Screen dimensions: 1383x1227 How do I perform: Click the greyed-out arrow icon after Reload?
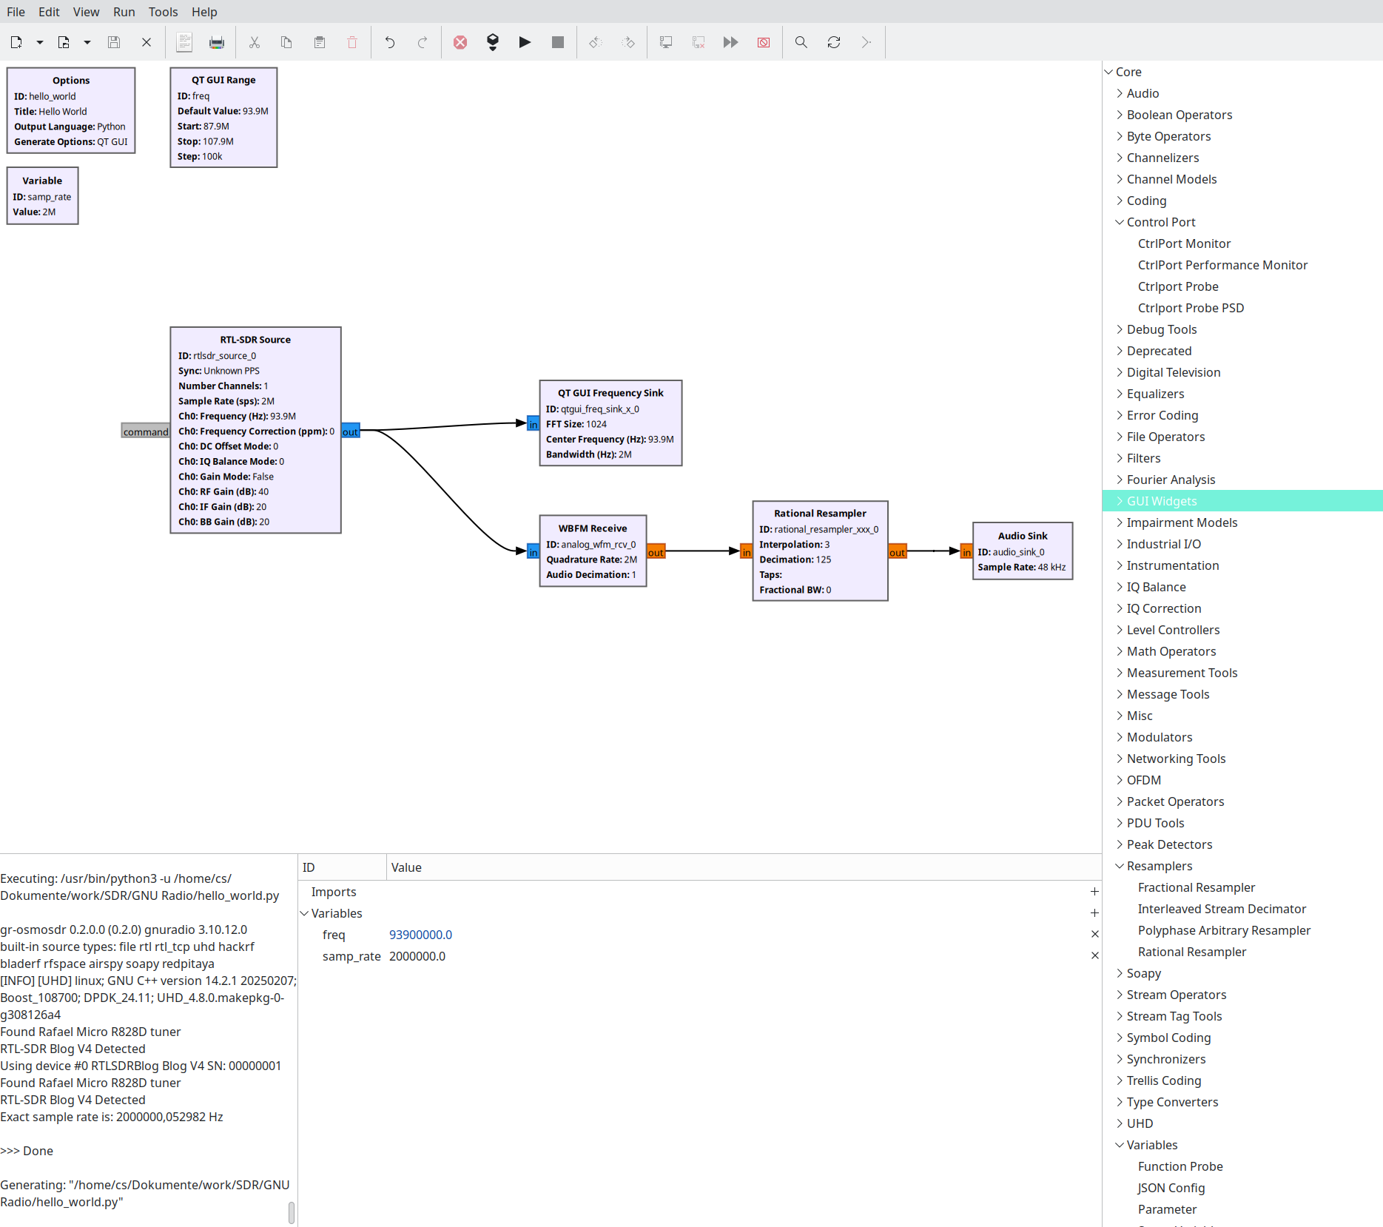pos(867,42)
